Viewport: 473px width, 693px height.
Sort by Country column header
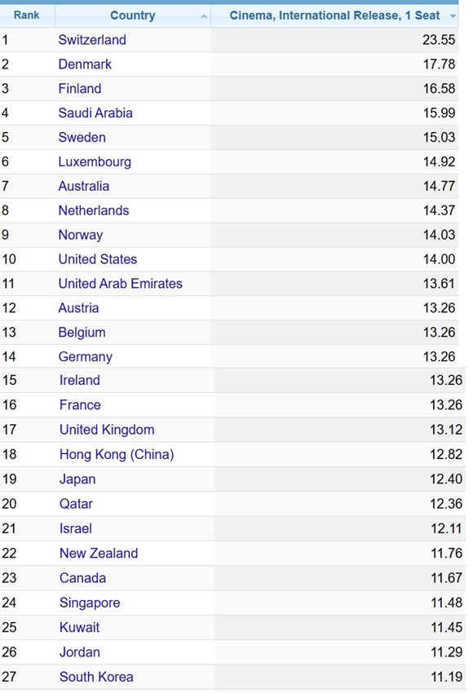click(133, 15)
